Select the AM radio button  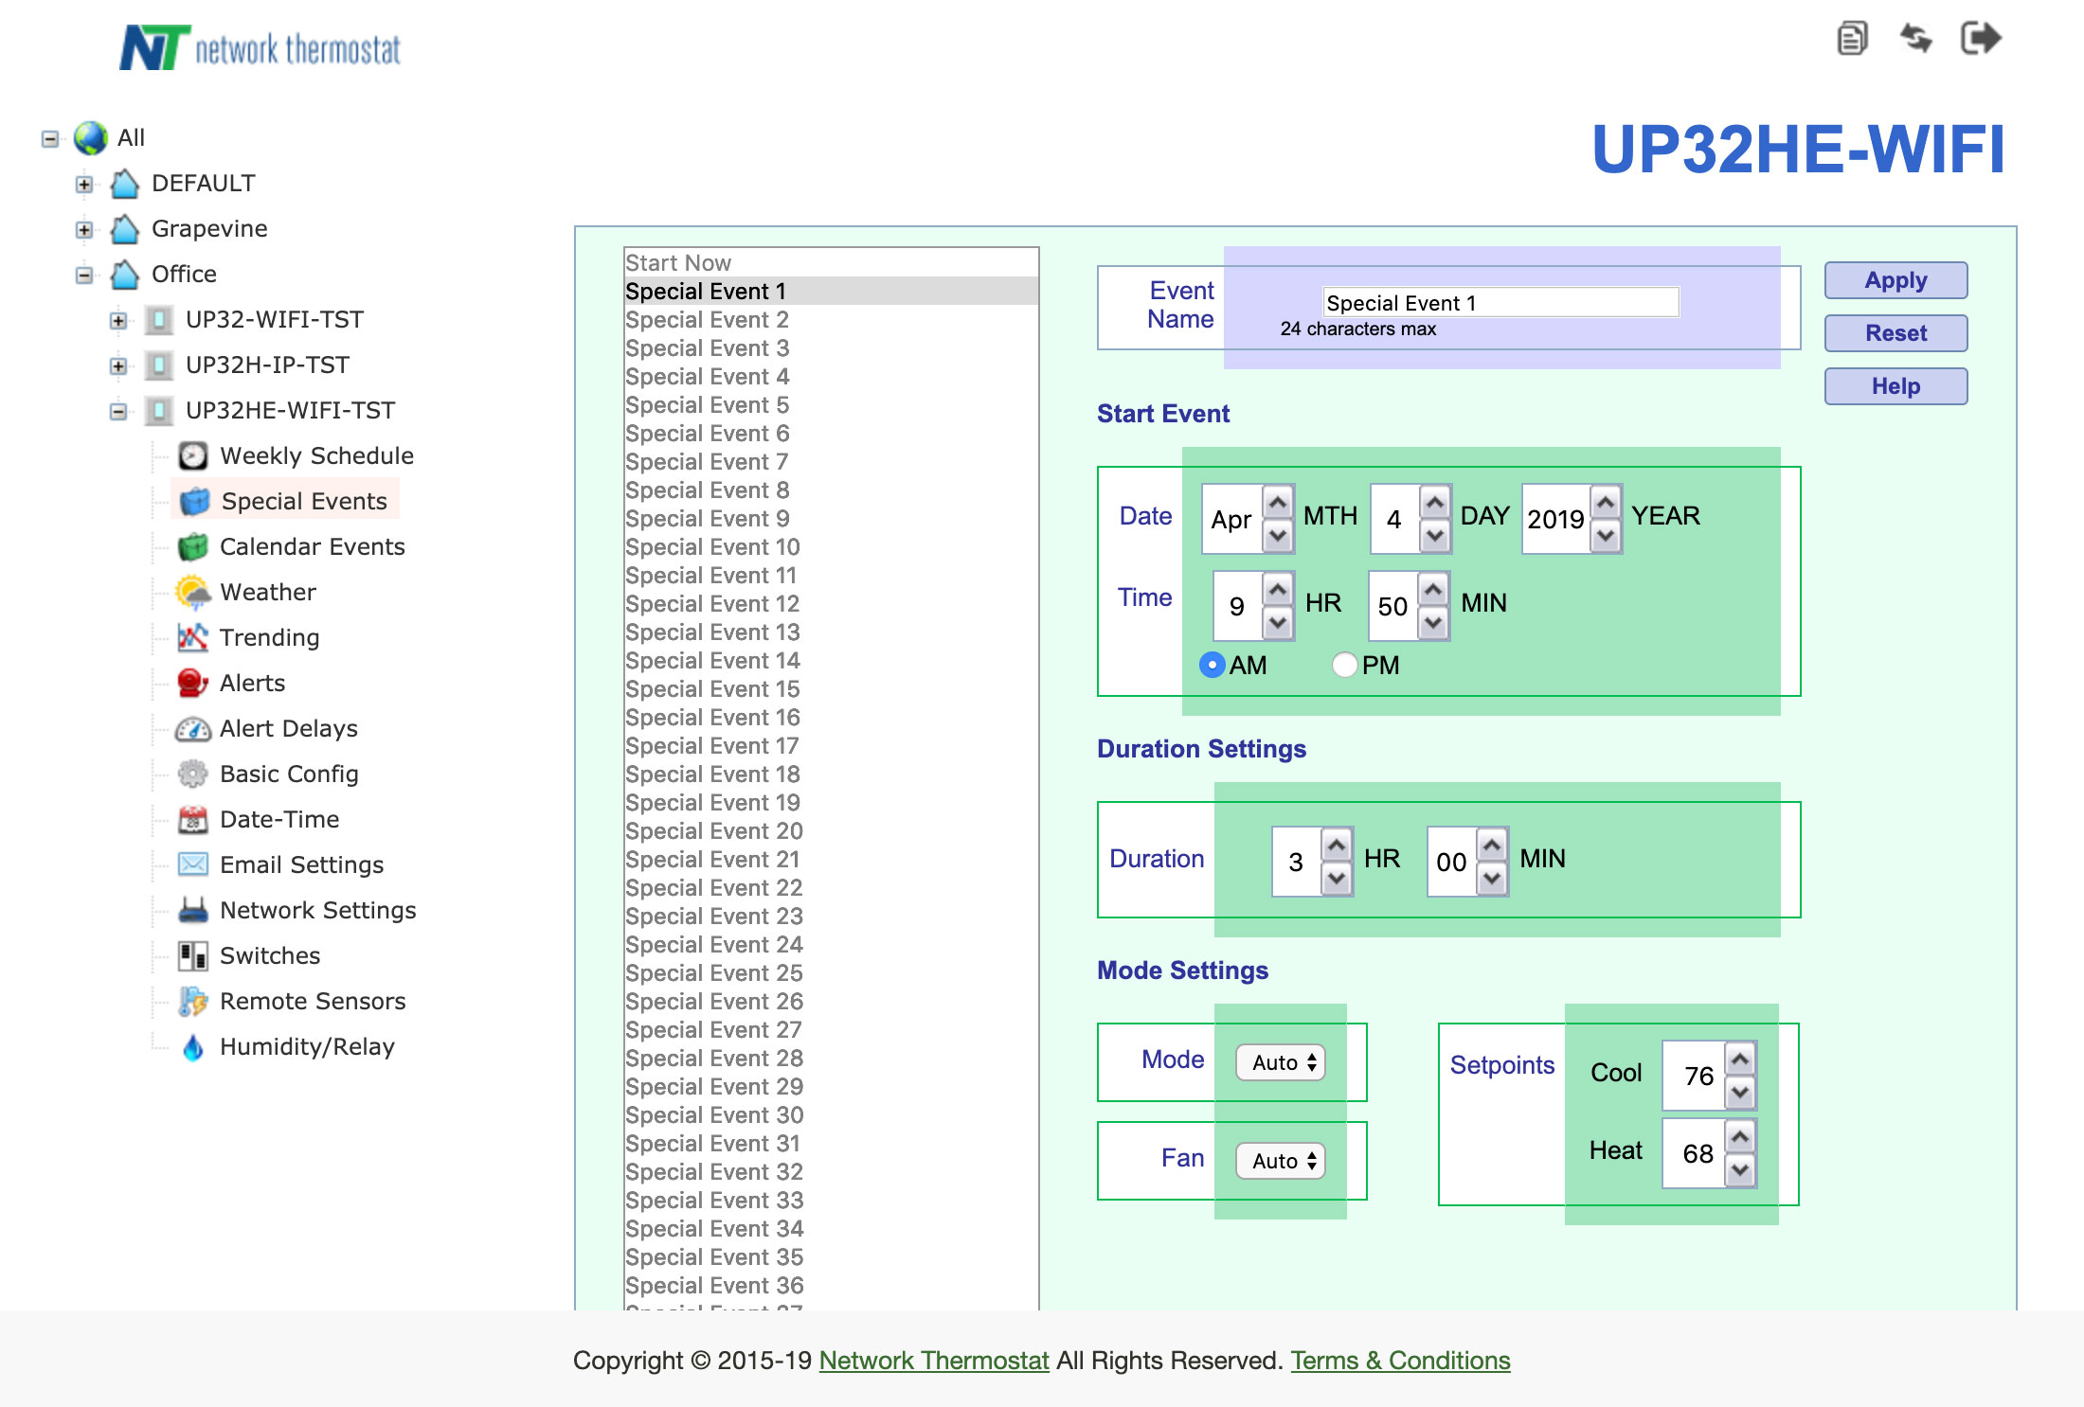(1212, 666)
